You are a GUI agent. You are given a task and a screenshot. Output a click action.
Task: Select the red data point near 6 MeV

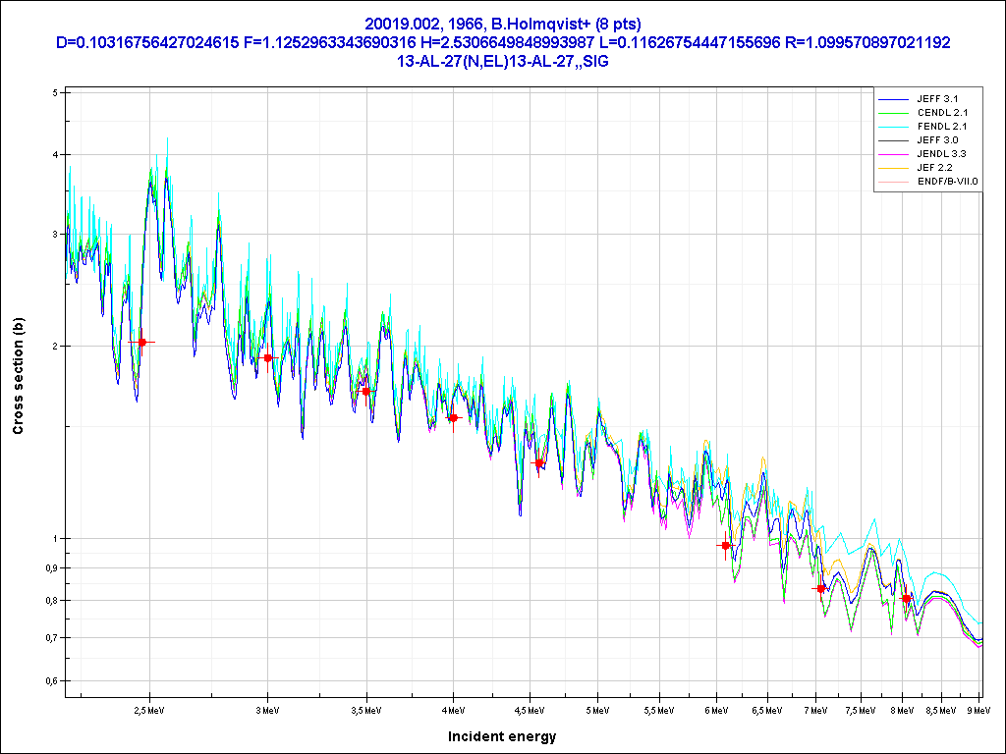(x=726, y=546)
